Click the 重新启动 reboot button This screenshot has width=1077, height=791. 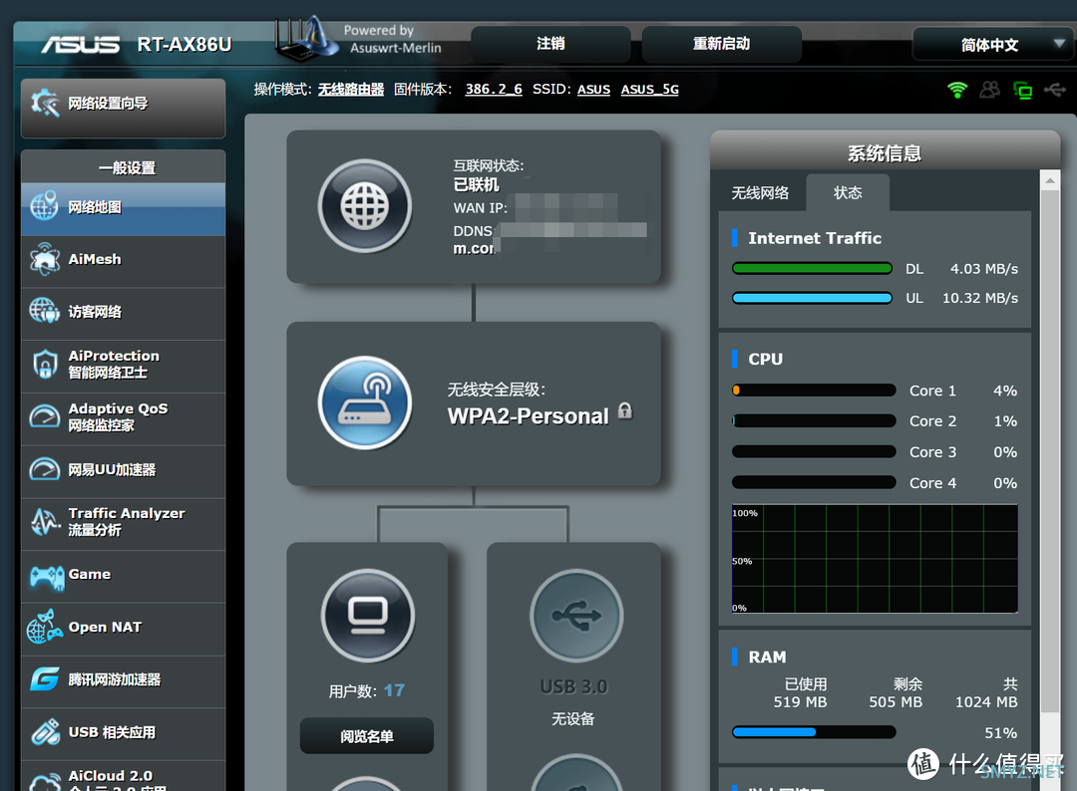[721, 44]
